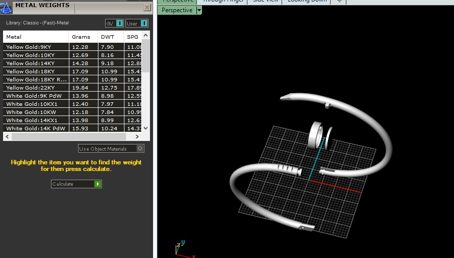Viewport: 454px width, 258px height.
Task: Click the Metal Weights panel logo icon
Action: point(6,7)
